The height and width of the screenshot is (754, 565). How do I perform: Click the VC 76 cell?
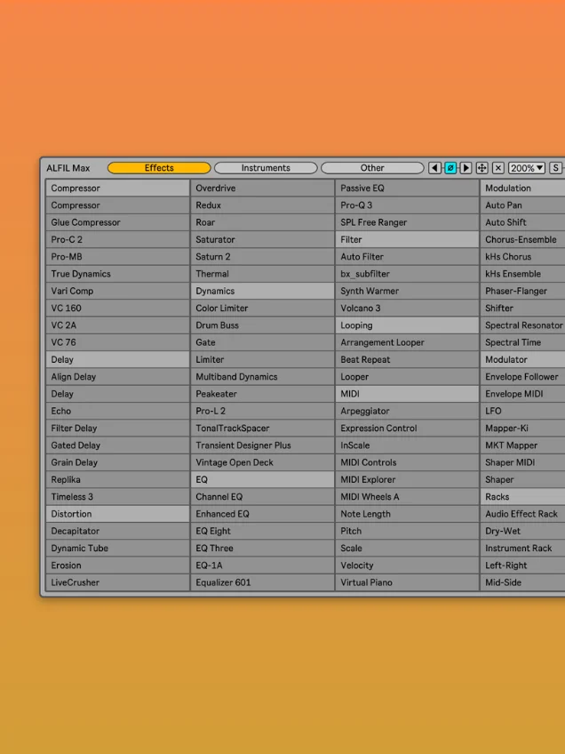pos(117,342)
